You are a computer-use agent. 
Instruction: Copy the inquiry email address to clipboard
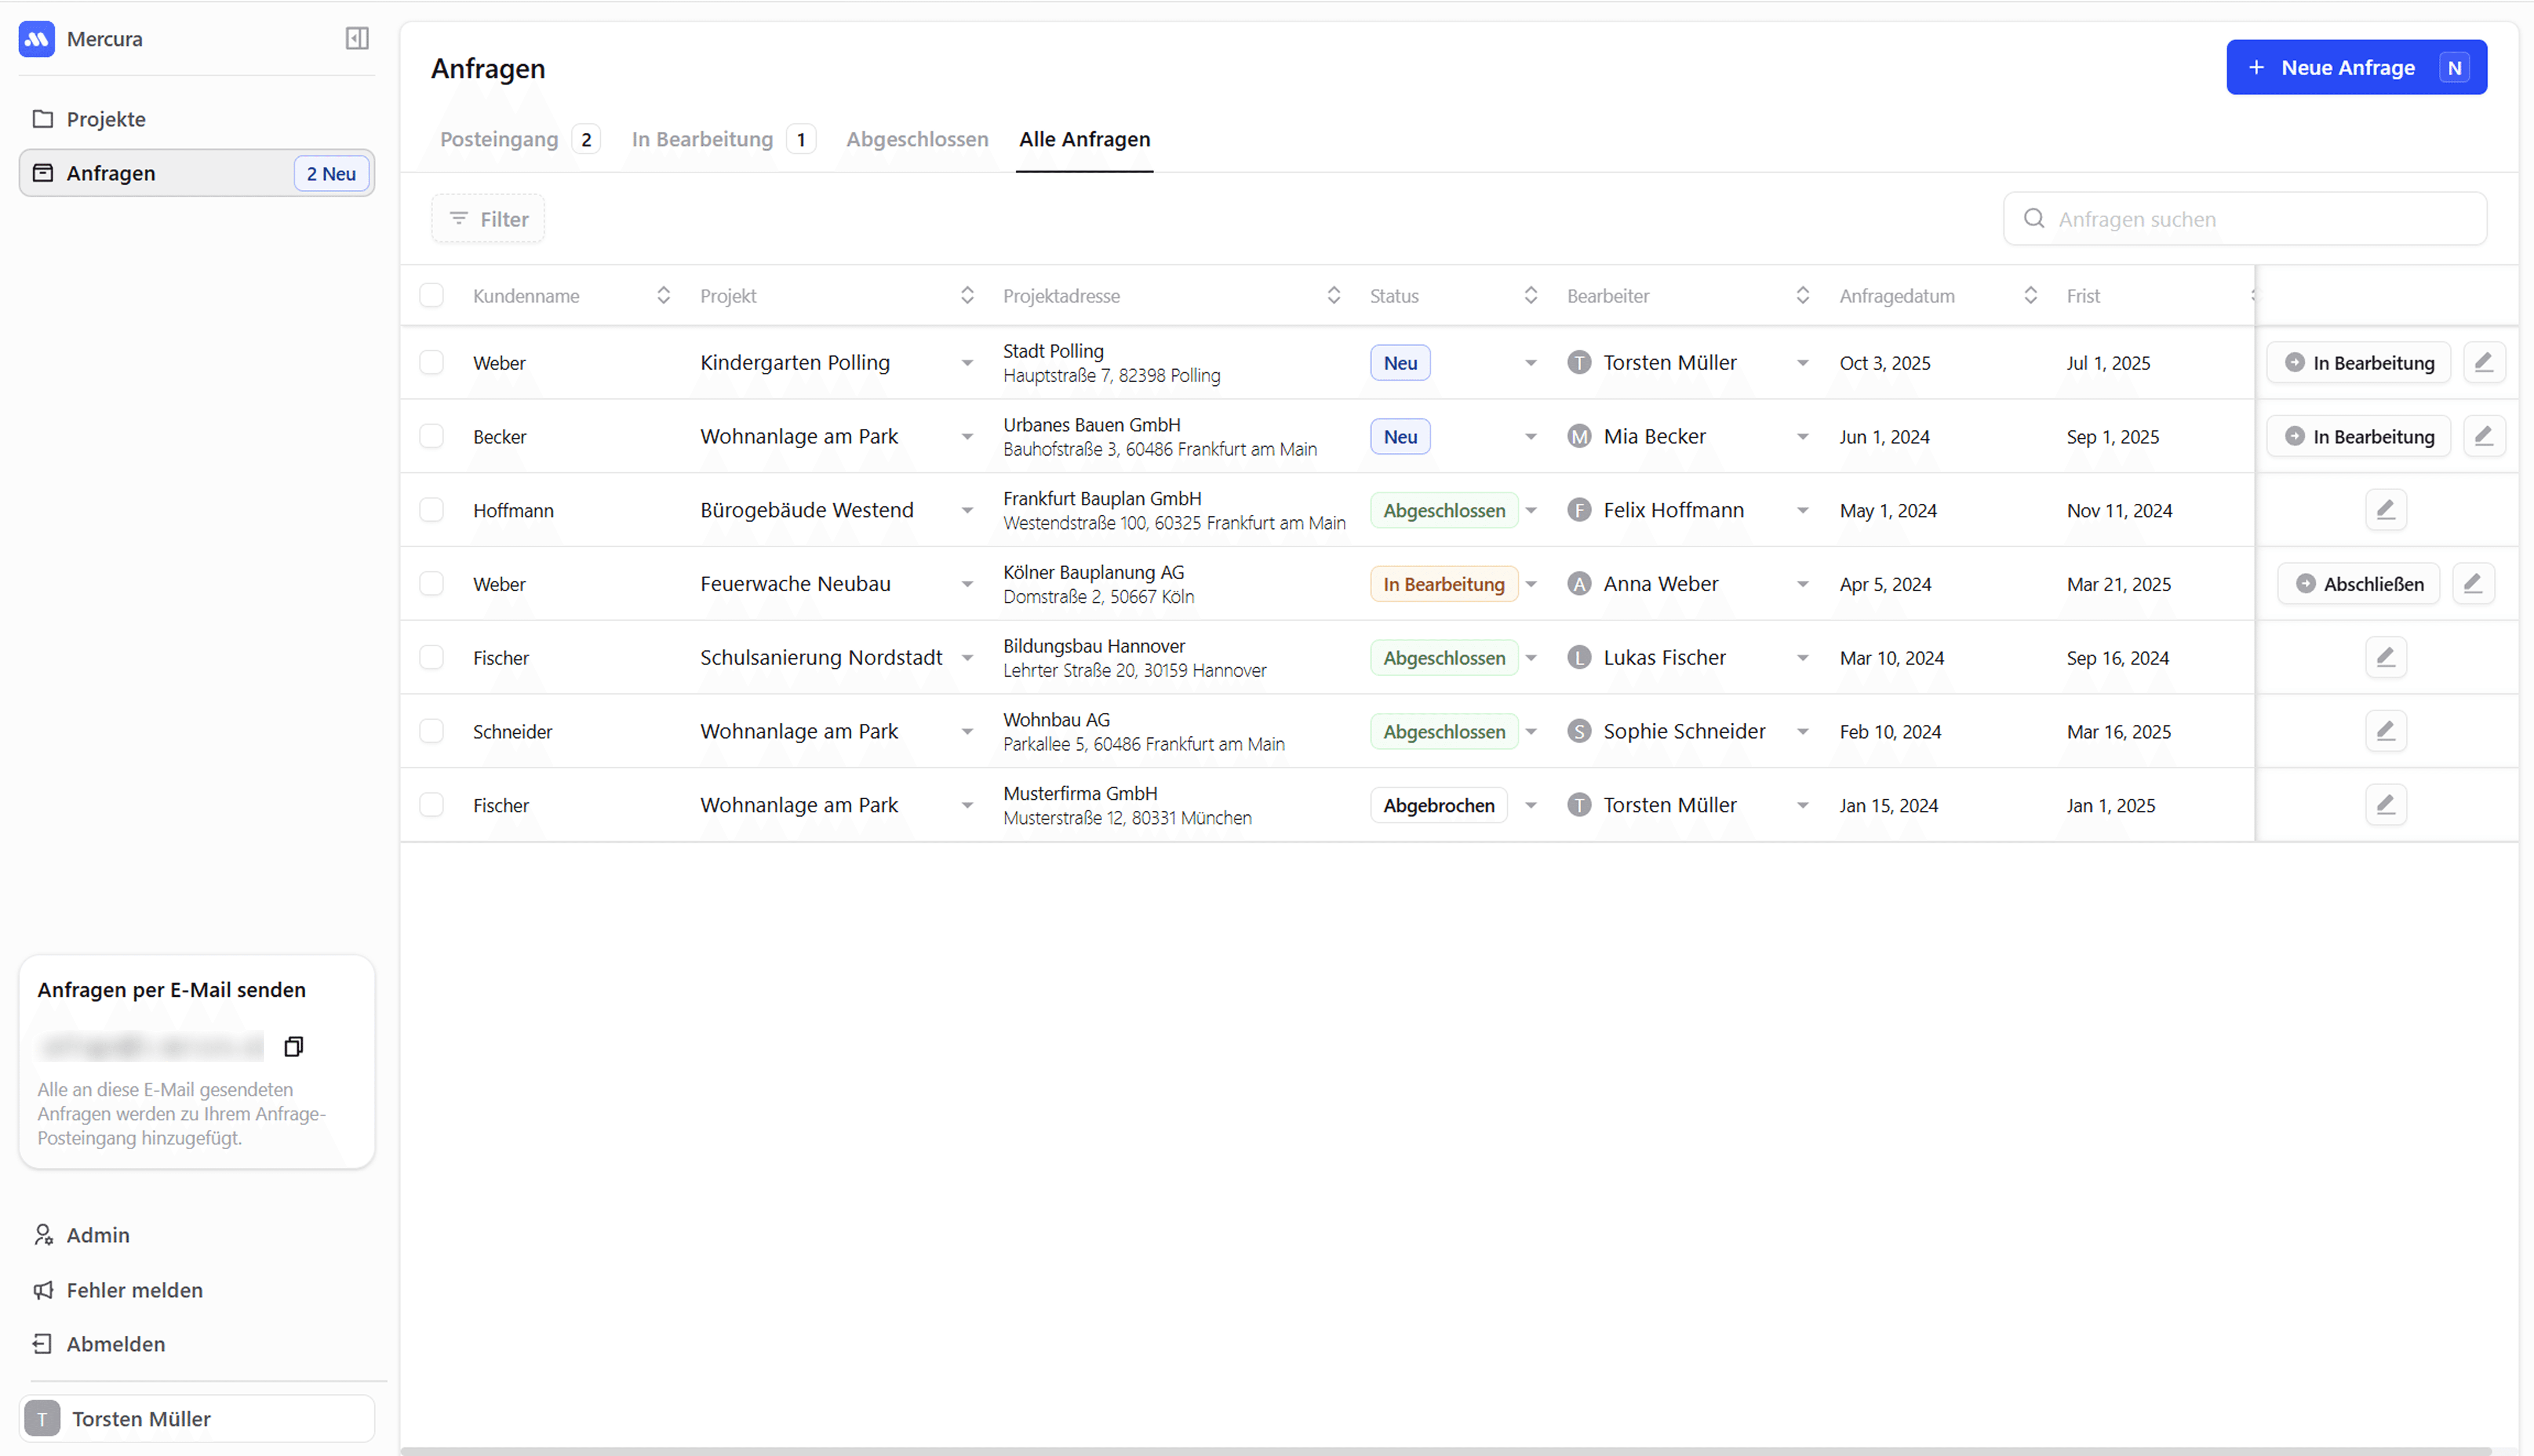293,1046
